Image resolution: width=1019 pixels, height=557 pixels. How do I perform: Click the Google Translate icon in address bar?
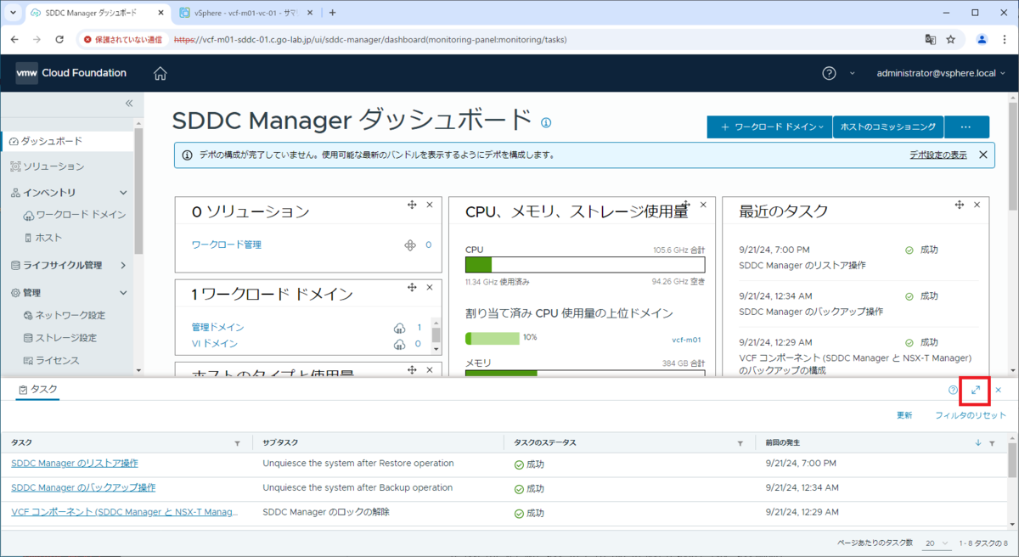(931, 39)
